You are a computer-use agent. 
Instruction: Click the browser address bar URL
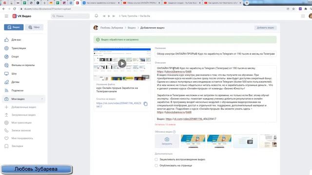pyautogui.click(x=47, y=9)
